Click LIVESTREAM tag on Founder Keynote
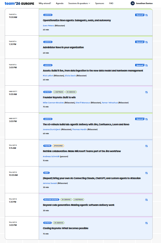 coord(58,92)
